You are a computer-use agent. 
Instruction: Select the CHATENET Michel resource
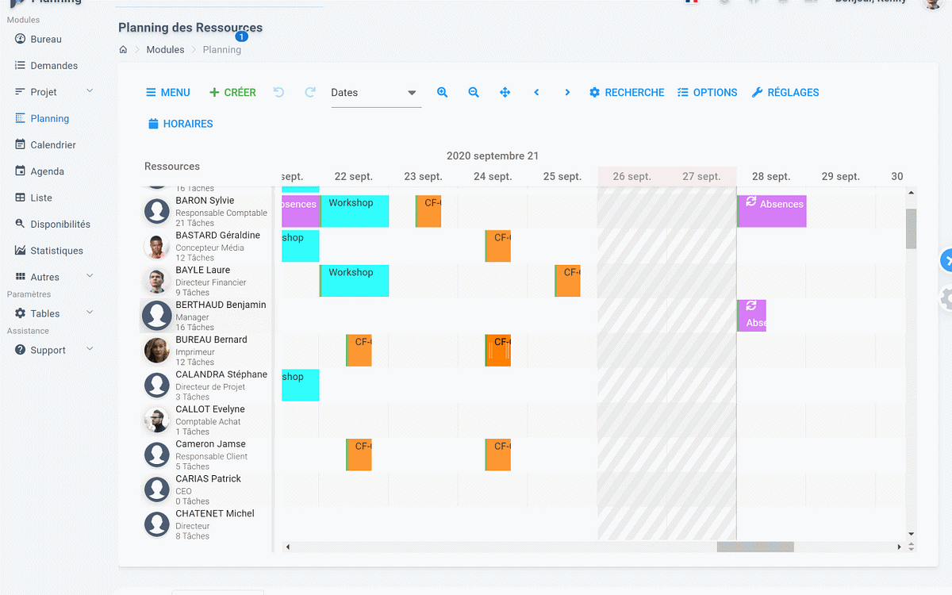click(x=207, y=524)
